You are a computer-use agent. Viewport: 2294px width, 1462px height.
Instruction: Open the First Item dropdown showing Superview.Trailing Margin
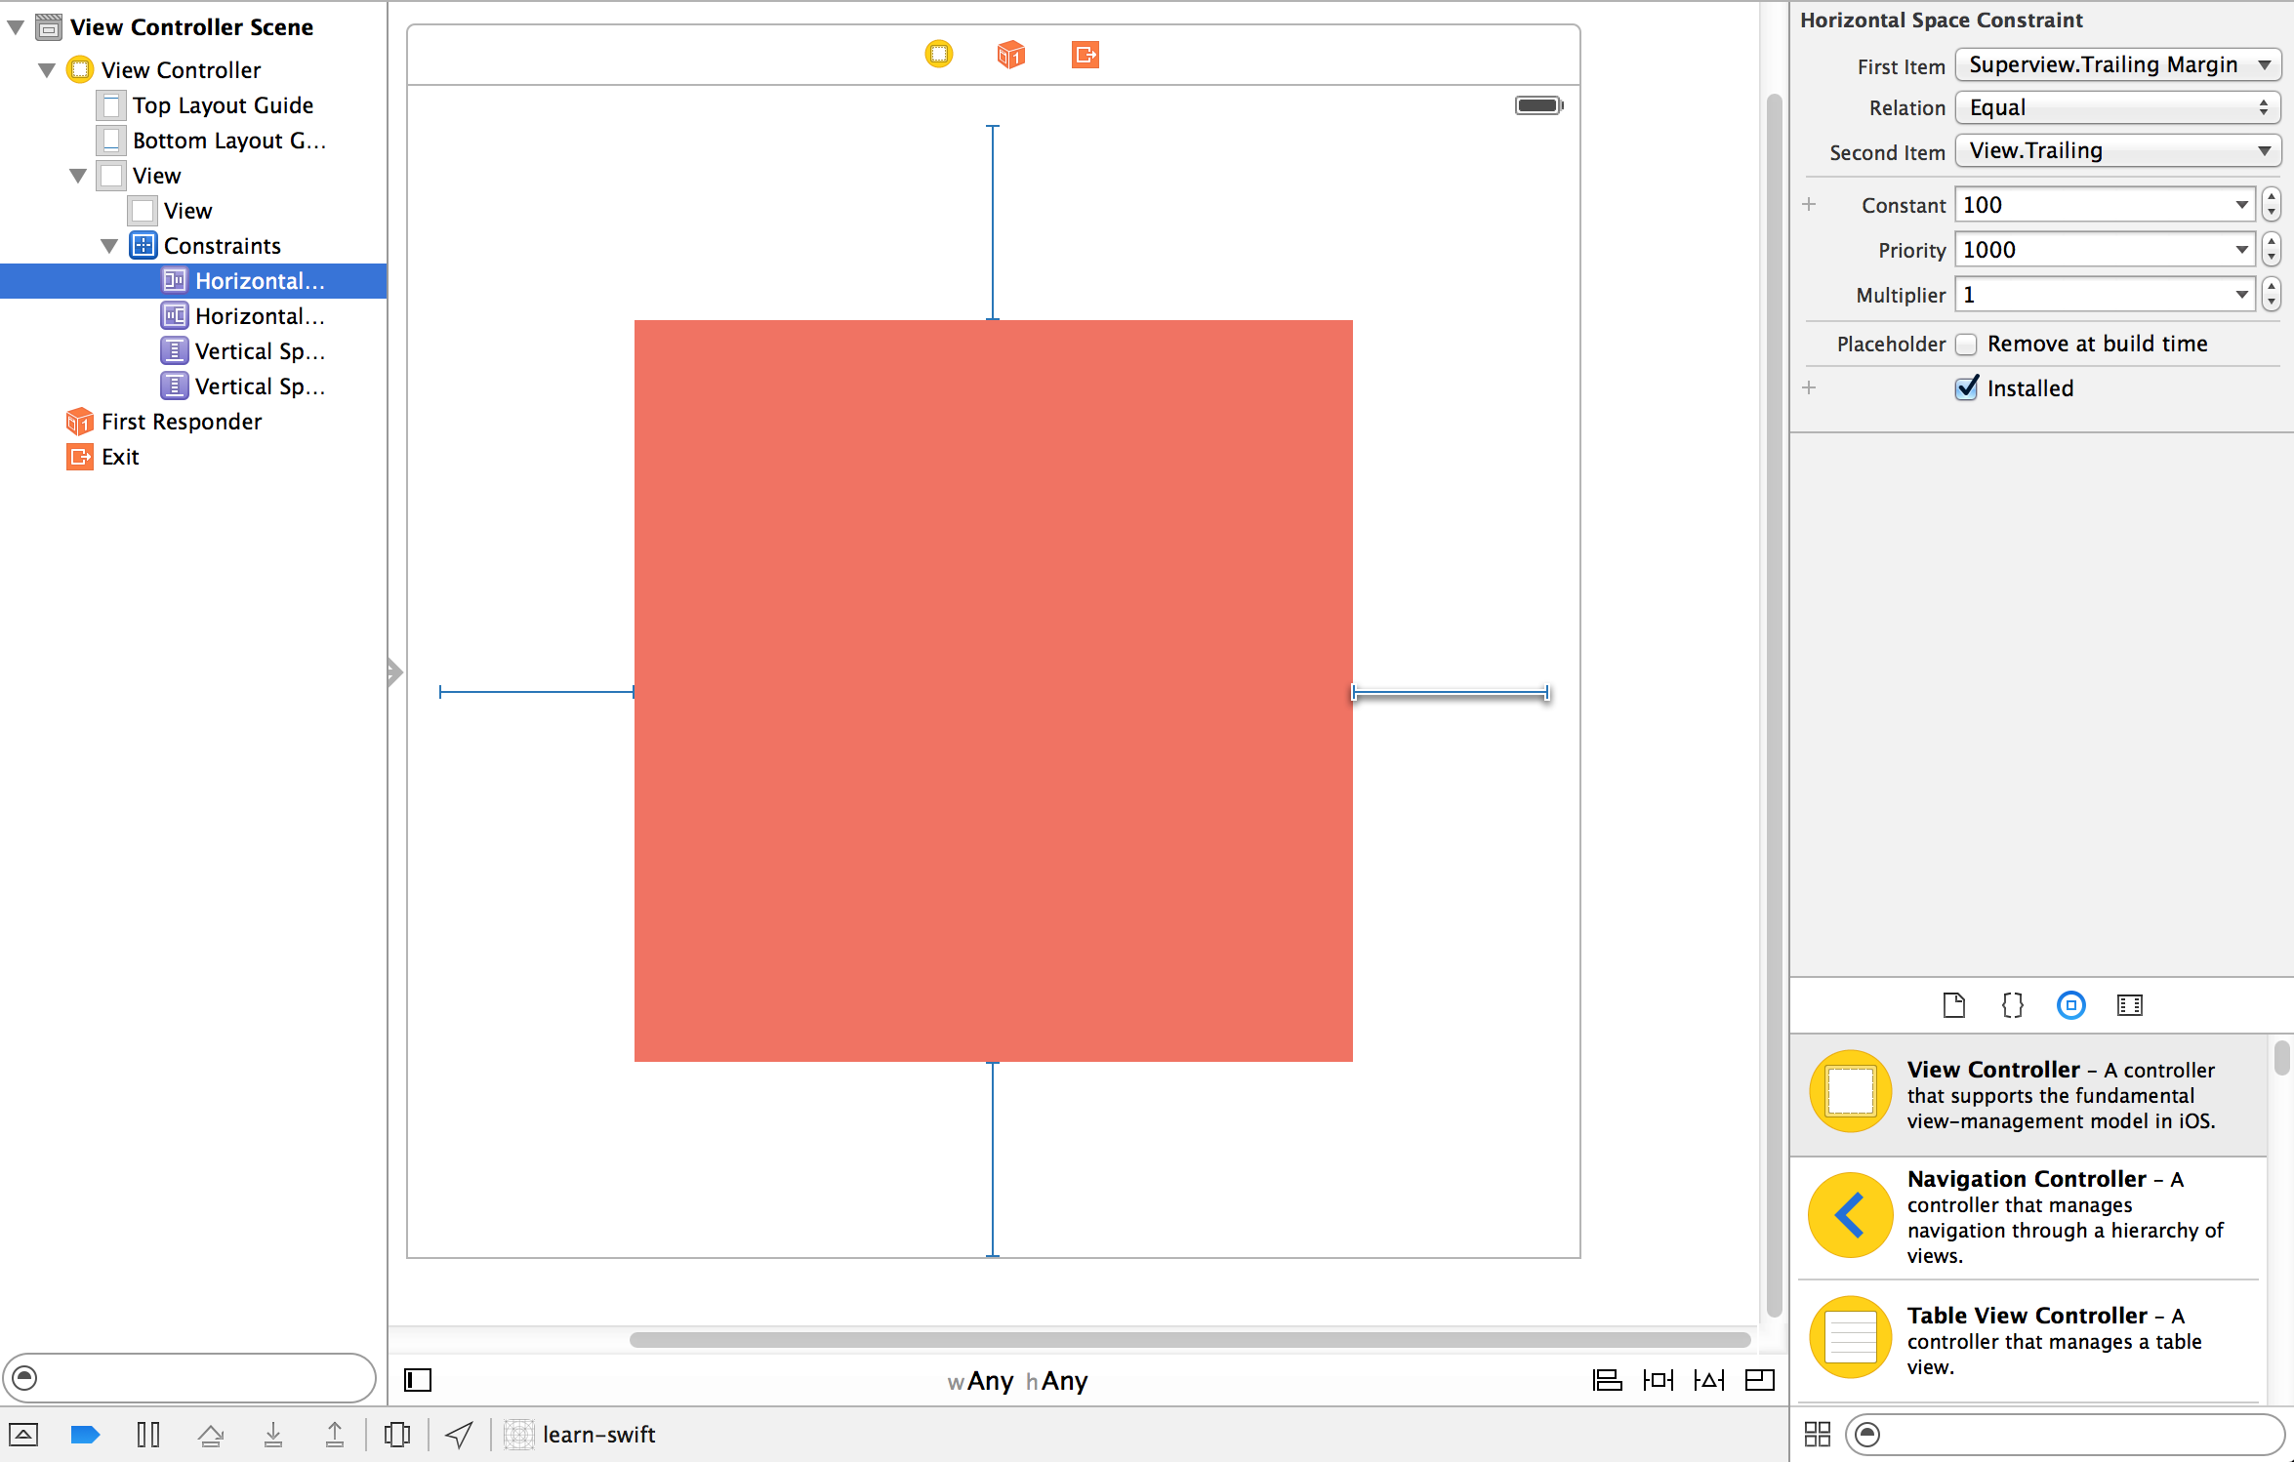click(2116, 64)
